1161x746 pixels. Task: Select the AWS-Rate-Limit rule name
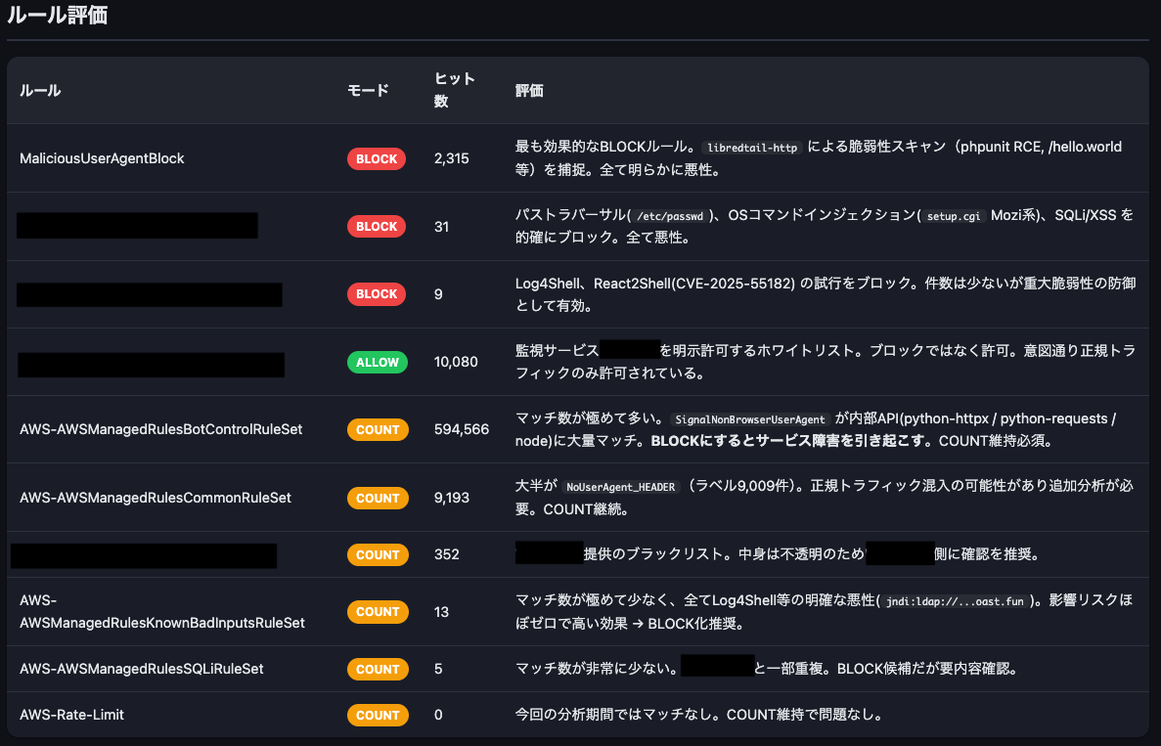71,715
